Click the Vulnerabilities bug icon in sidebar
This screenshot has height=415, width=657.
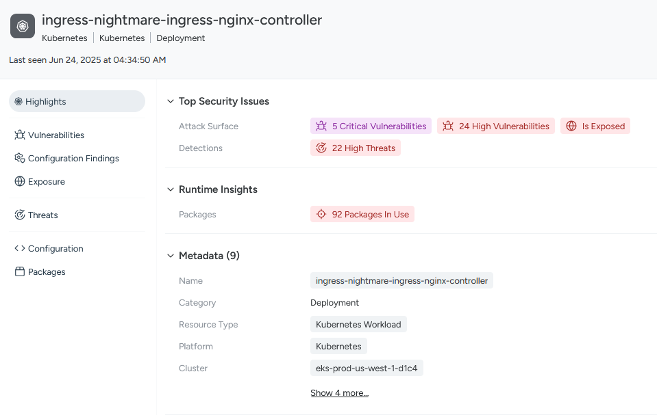pyautogui.click(x=20, y=135)
